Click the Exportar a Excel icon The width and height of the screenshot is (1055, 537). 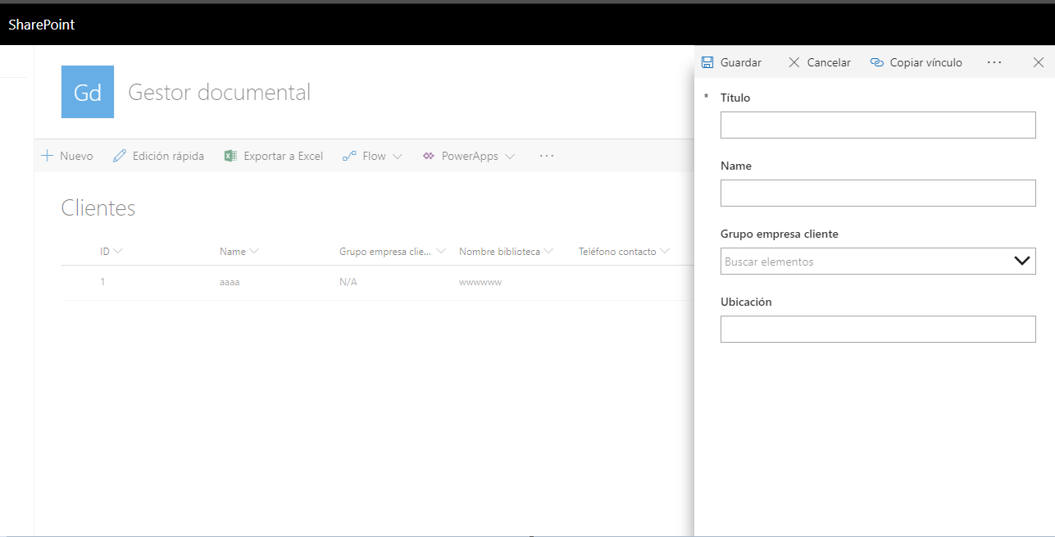tap(230, 156)
